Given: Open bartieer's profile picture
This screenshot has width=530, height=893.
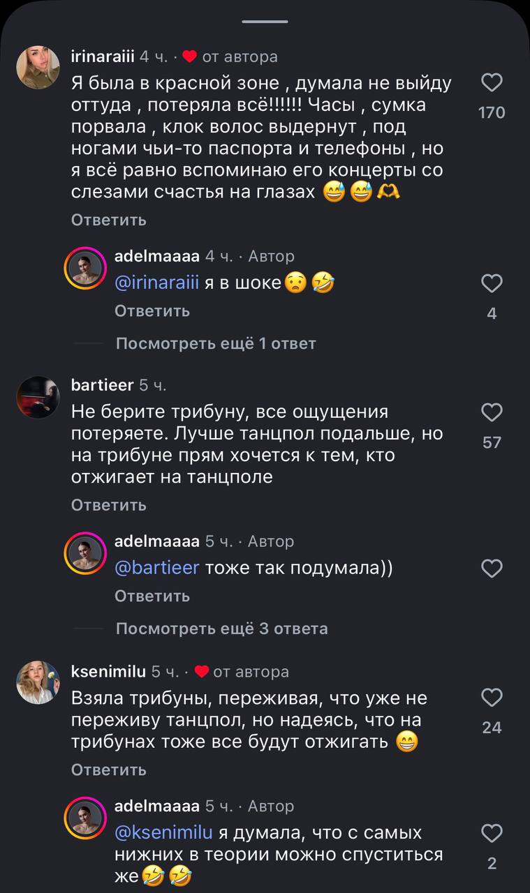Looking at the screenshot, I should (38, 397).
